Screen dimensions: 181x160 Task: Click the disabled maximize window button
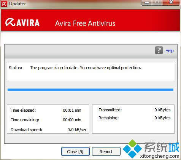coord(157,2)
